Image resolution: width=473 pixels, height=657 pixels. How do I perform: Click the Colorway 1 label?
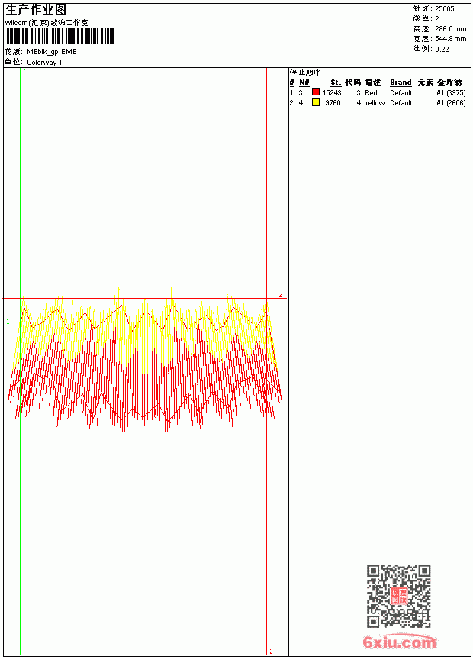pos(44,63)
